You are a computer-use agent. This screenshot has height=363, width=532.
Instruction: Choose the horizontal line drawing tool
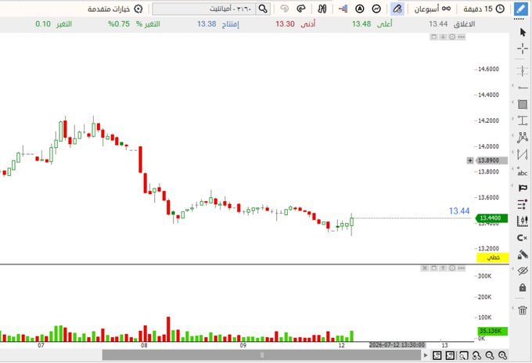(x=523, y=88)
